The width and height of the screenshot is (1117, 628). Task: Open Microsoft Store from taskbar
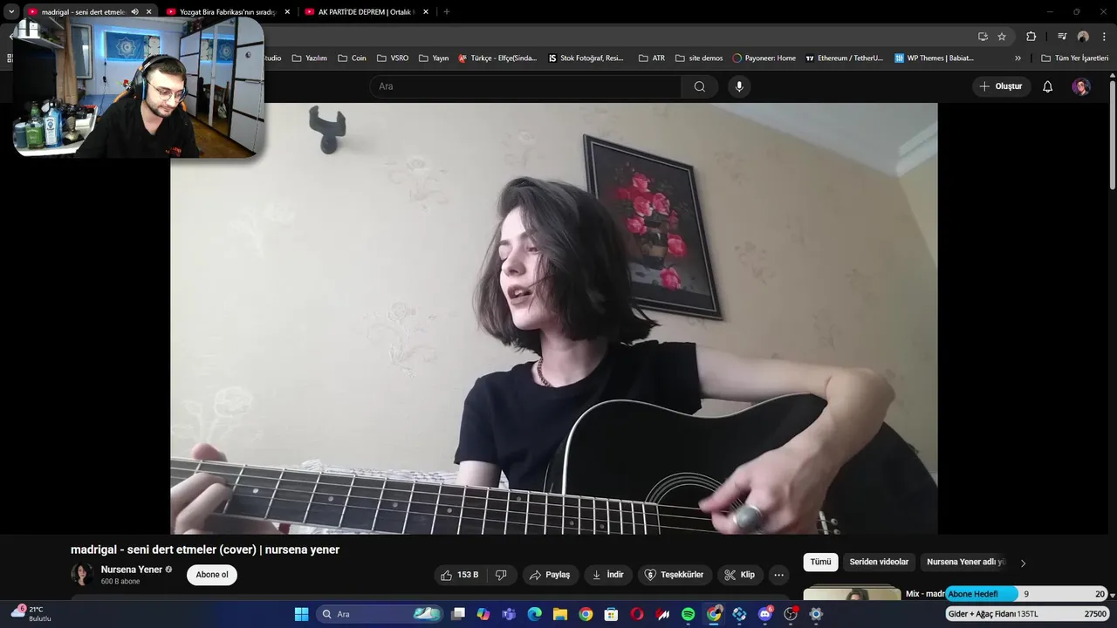pos(611,614)
